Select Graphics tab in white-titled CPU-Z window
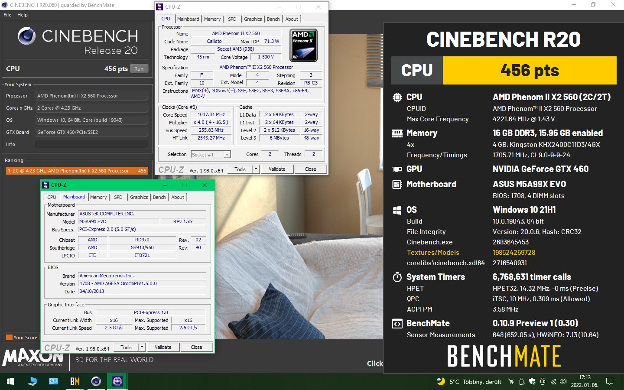The height and width of the screenshot is (390, 624). pyautogui.click(x=253, y=19)
